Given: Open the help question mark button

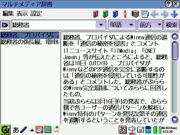Looking at the screenshot, I should point(168,4).
